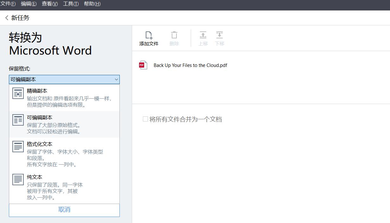
Task: Click the Delete (删除) trash icon
Action: 174,35
